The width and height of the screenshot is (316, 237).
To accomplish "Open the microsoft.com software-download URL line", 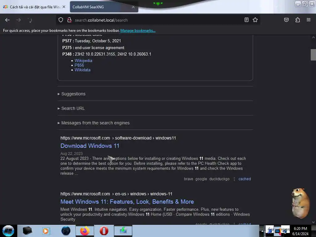I will click(118, 138).
